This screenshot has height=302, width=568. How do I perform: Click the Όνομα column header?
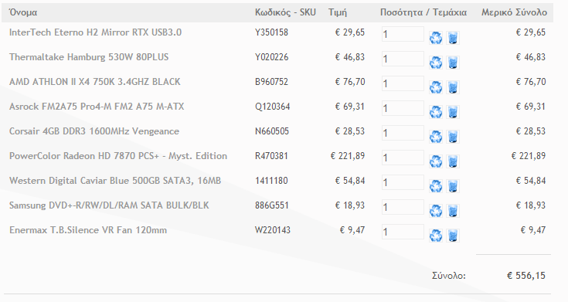[23, 12]
